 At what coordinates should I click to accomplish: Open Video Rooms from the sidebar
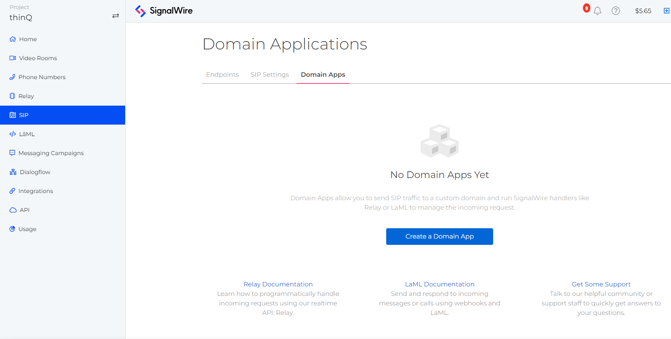click(38, 58)
